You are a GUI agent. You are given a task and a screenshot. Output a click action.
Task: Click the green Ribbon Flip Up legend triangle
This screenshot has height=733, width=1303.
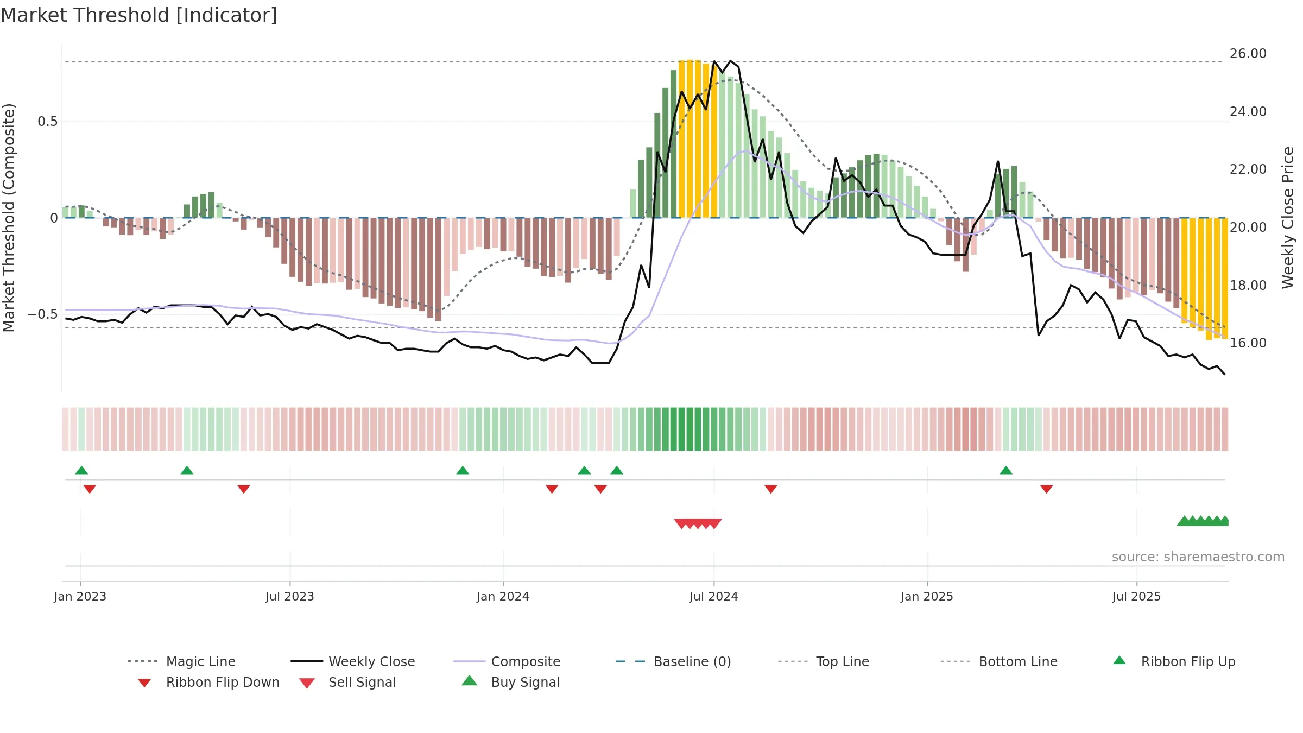click(1119, 660)
